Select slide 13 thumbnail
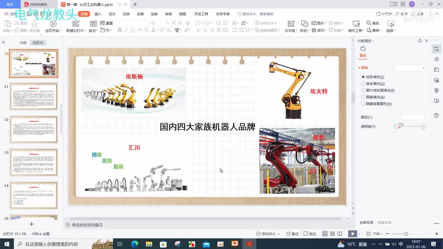Image resolution: width=443 pixels, height=249 pixels. 34,163
